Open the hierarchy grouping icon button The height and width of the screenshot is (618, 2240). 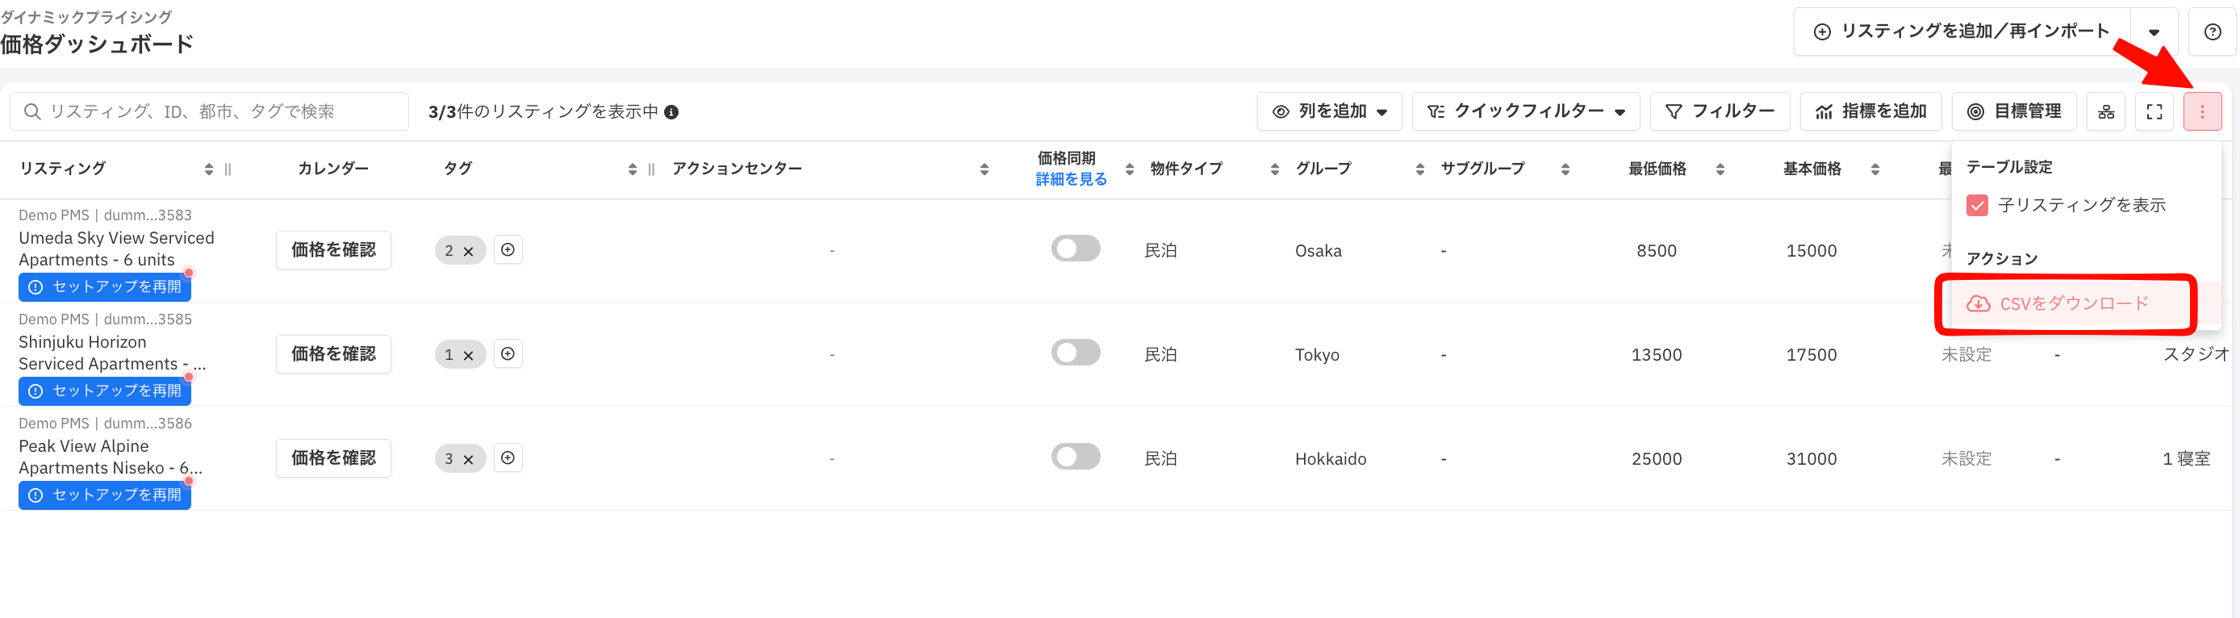coord(2106,111)
